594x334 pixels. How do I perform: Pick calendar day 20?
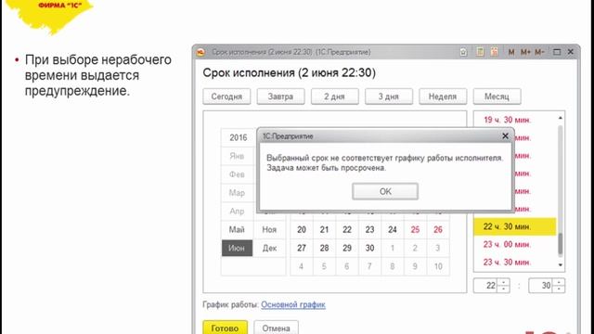[x=302, y=229]
